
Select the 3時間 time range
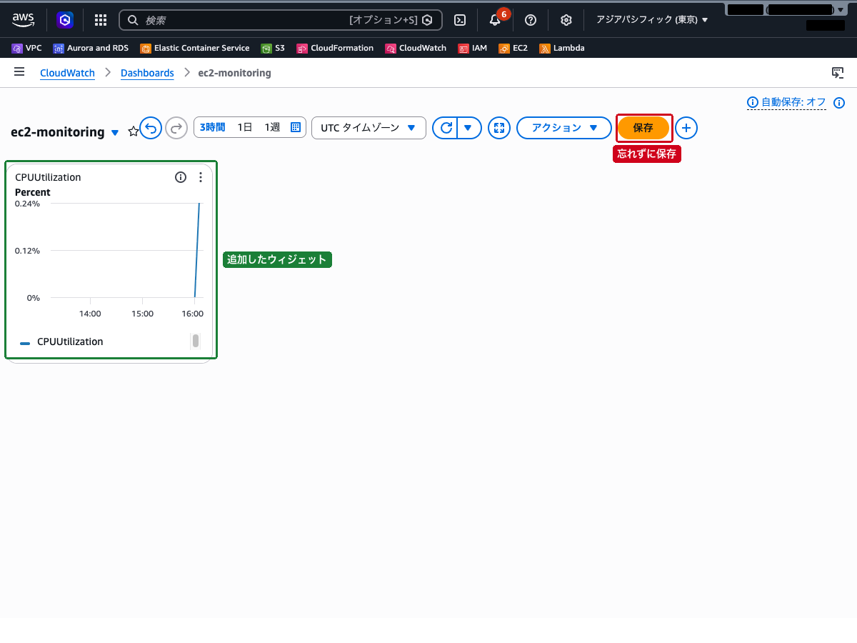coord(212,127)
